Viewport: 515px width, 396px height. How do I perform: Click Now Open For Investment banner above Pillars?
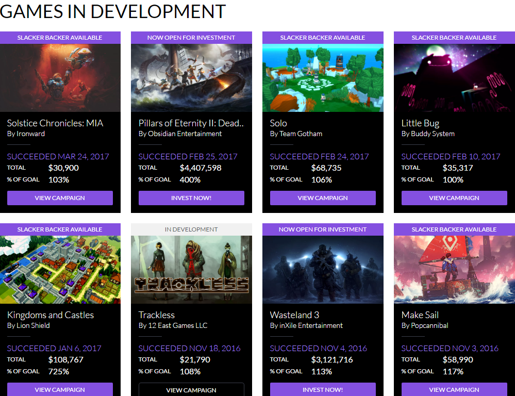191,38
